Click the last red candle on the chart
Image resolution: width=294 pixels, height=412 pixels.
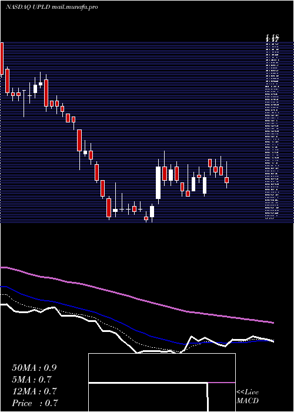[x=227, y=180]
